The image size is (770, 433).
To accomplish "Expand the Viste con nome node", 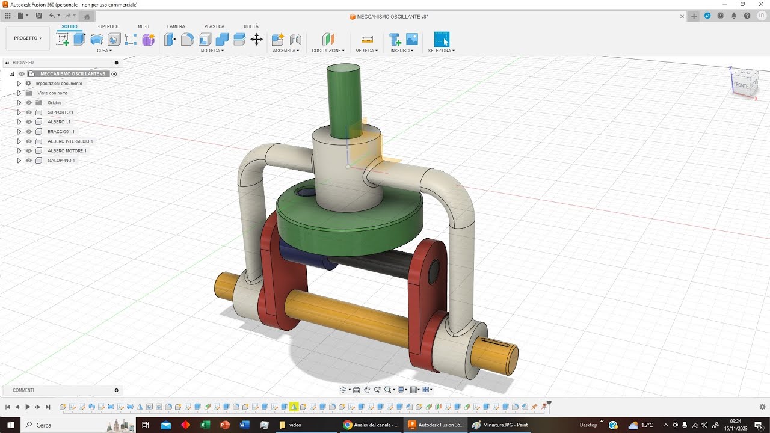I will click(19, 93).
